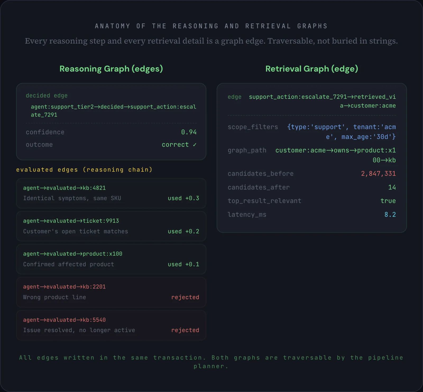Click the rejected label for Wrong product line

[x=185, y=297]
